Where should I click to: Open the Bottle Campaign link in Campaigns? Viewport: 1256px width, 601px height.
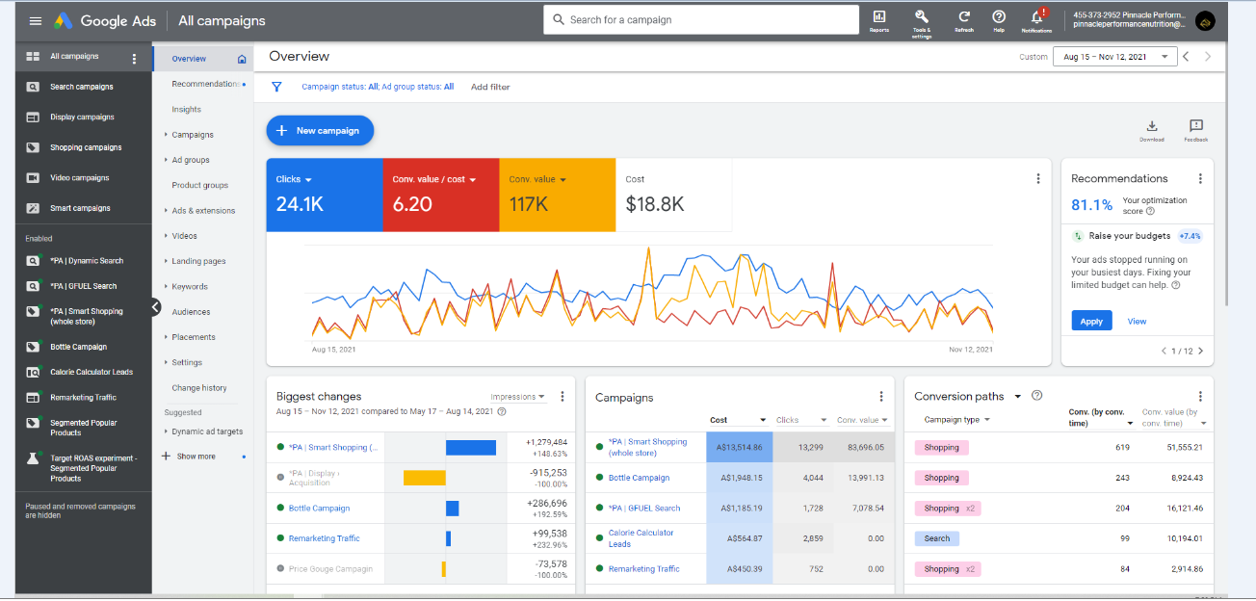(639, 478)
